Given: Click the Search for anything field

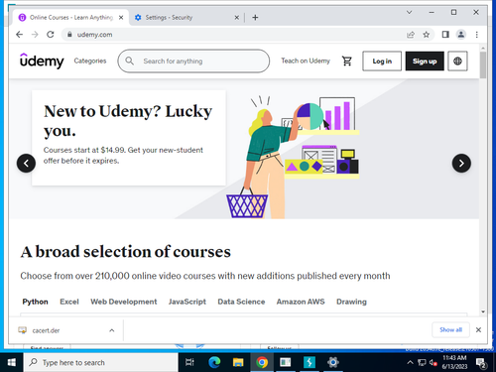Looking at the screenshot, I should tap(193, 61).
